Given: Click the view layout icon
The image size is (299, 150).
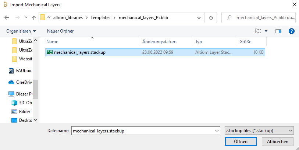Looking at the screenshot, I should [x=258, y=31].
